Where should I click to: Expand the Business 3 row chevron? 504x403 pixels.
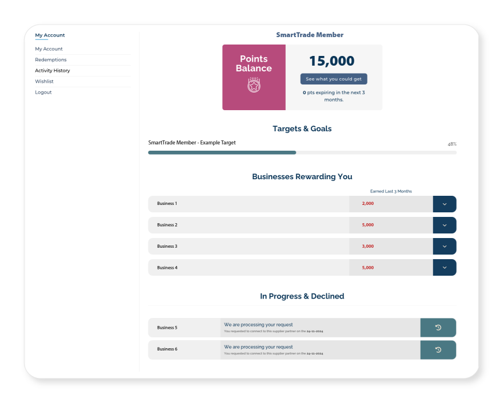pos(444,247)
